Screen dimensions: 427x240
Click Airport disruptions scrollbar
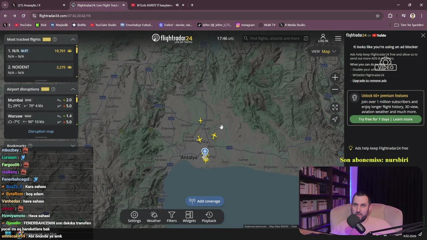77,100
